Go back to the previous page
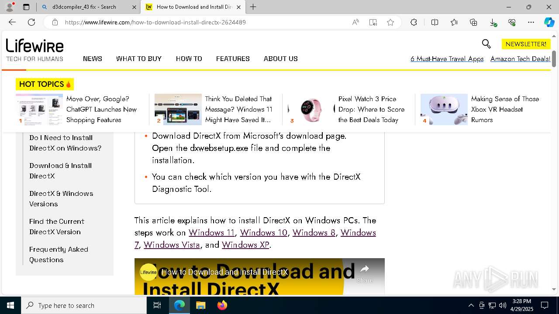559x314 pixels. pyautogui.click(x=12, y=22)
